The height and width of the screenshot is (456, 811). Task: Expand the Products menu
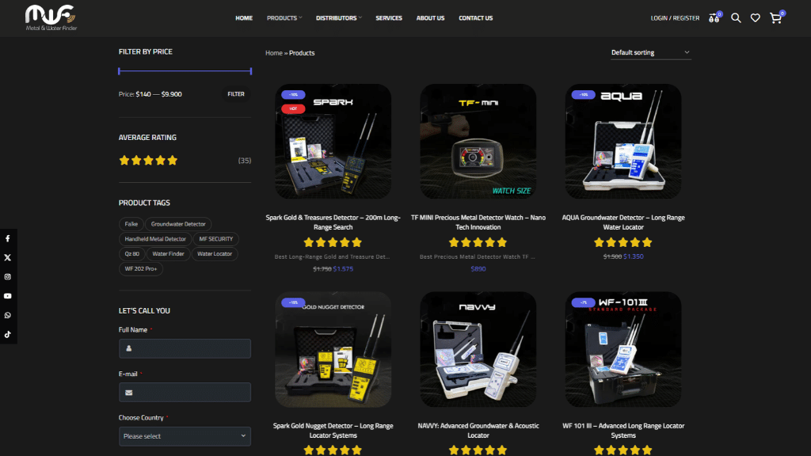[284, 18]
